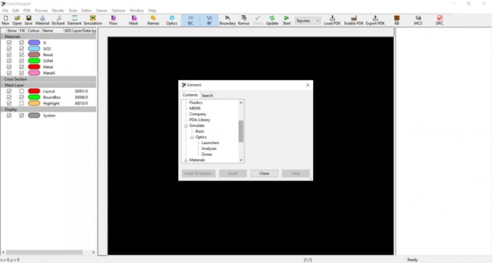Viewport: 492px width, 263px height.
Task: Click the Names tag icon
Action: tap(153, 20)
